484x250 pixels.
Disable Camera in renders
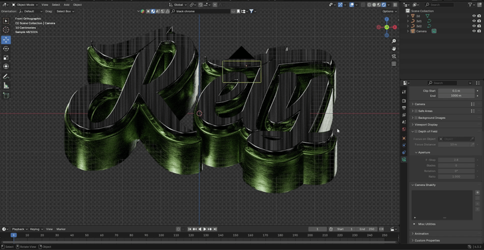tap(479, 31)
